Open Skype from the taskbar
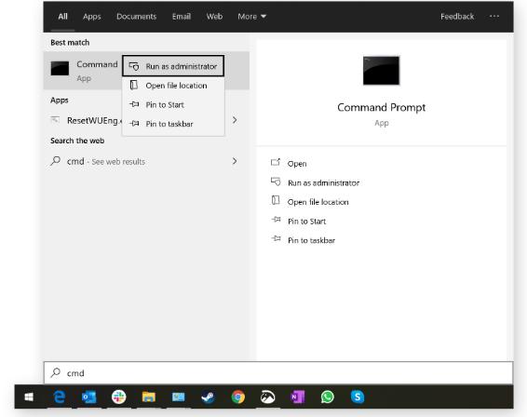Viewport: 527px width, 417px height. coord(358,397)
